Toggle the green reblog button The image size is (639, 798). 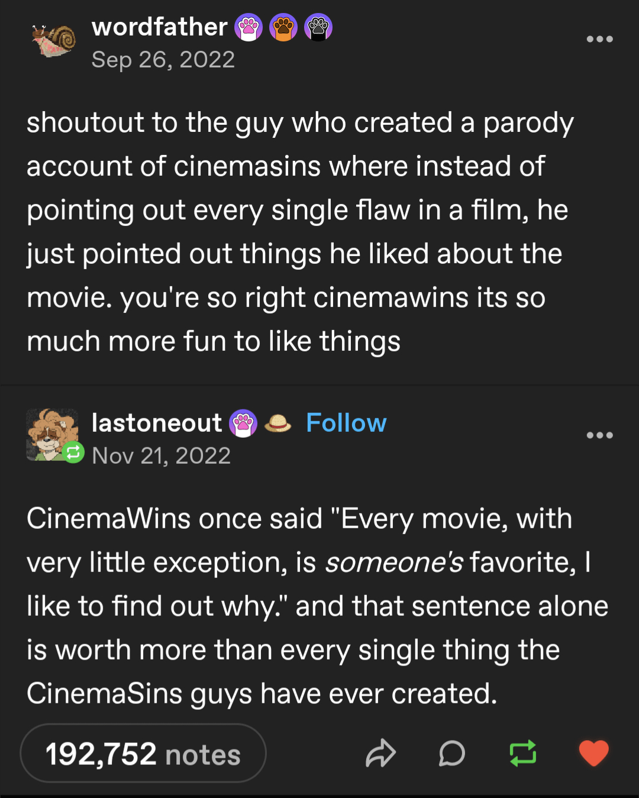tap(523, 754)
